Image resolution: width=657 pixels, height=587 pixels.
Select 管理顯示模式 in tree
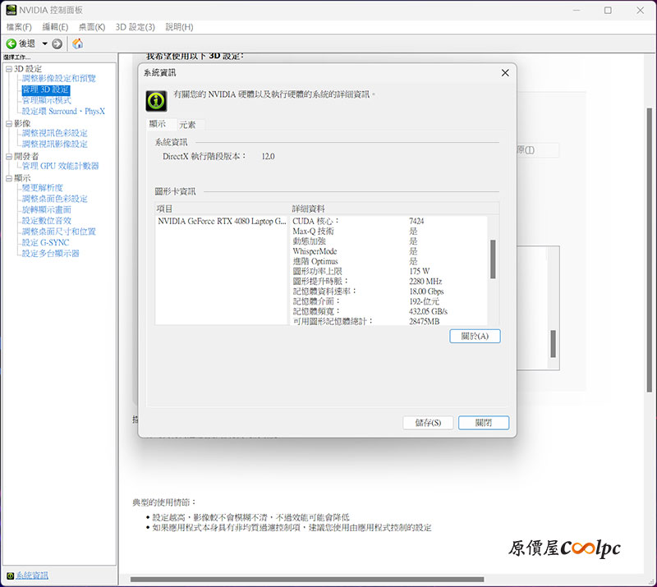[x=47, y=100]
